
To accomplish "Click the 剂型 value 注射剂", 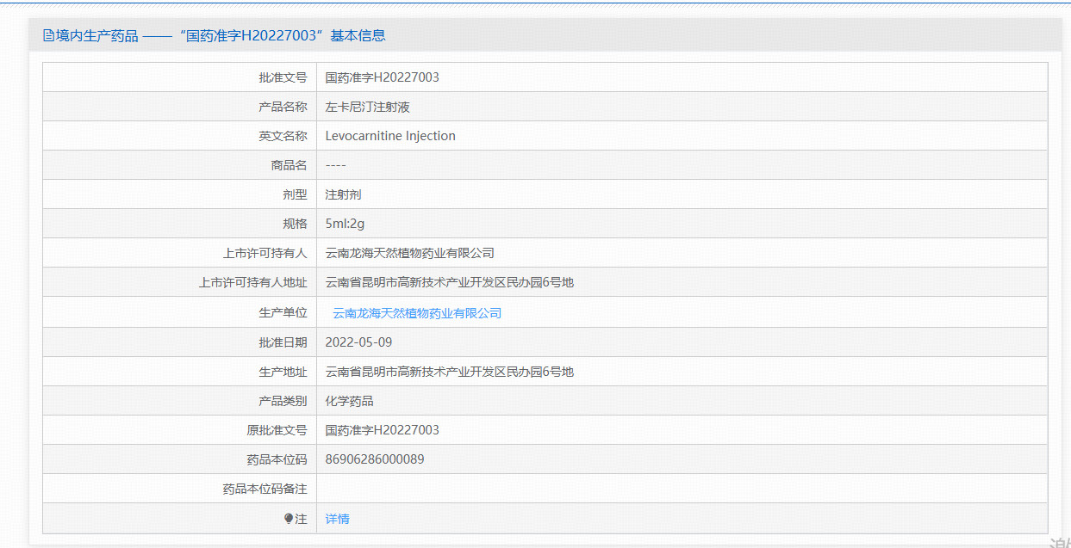I will click(343, 194).
